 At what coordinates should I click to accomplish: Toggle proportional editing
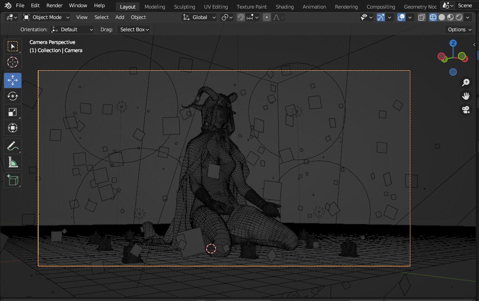[x=267, y=17]
